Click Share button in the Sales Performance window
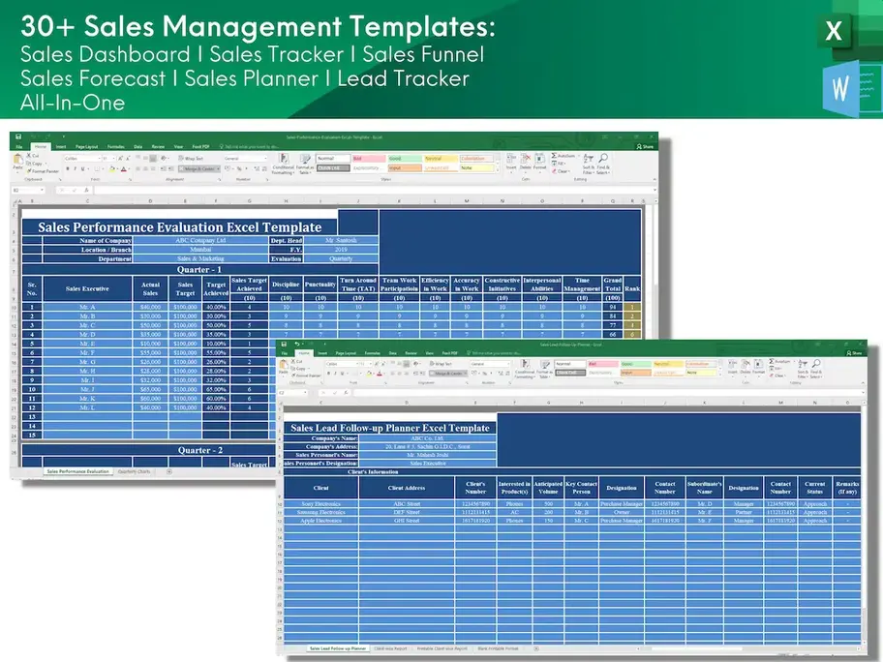The height and width of the screenshot is (662, 883). [646, 146]
